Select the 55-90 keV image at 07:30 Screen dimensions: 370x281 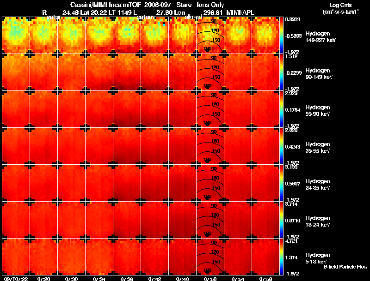(72, 109)
